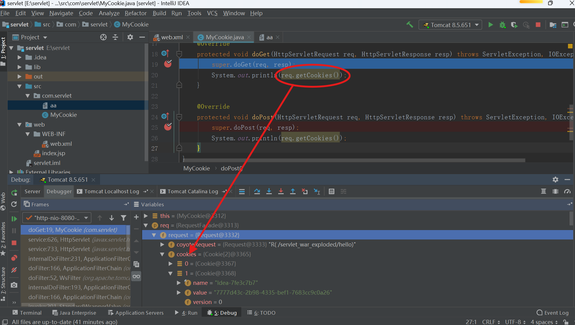Step out of current method

point(293,191)
